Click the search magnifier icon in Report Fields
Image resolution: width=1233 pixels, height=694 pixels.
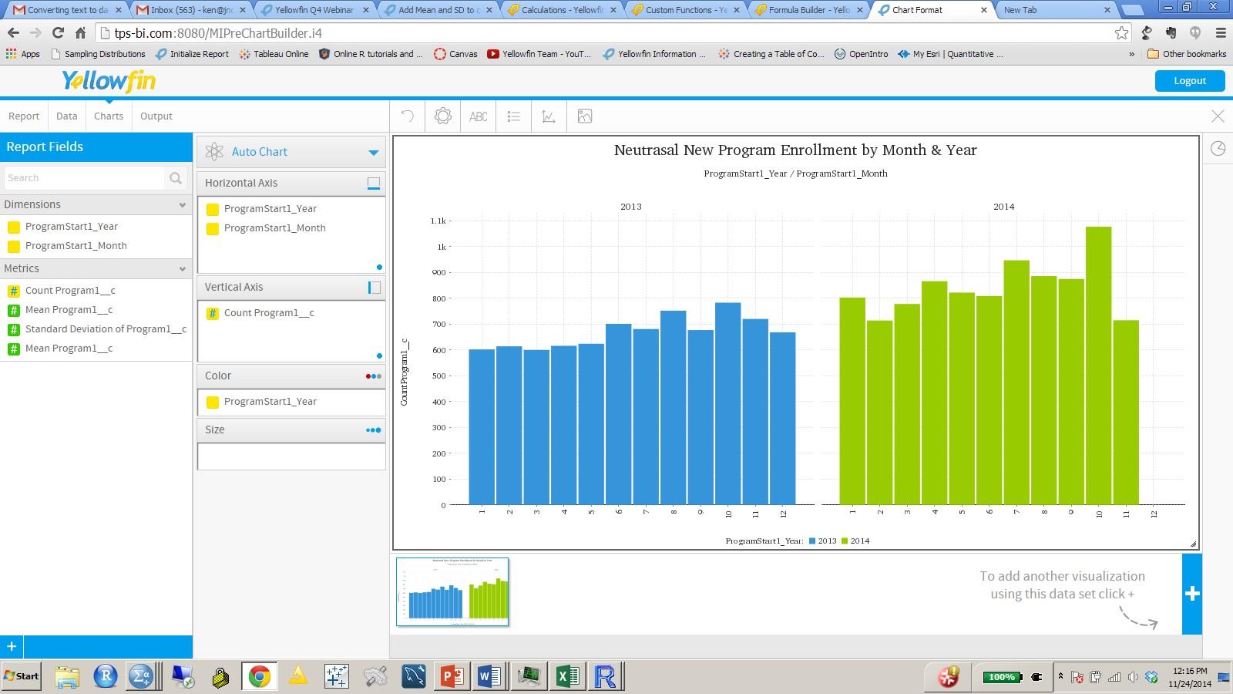click(x=176, y=178)
